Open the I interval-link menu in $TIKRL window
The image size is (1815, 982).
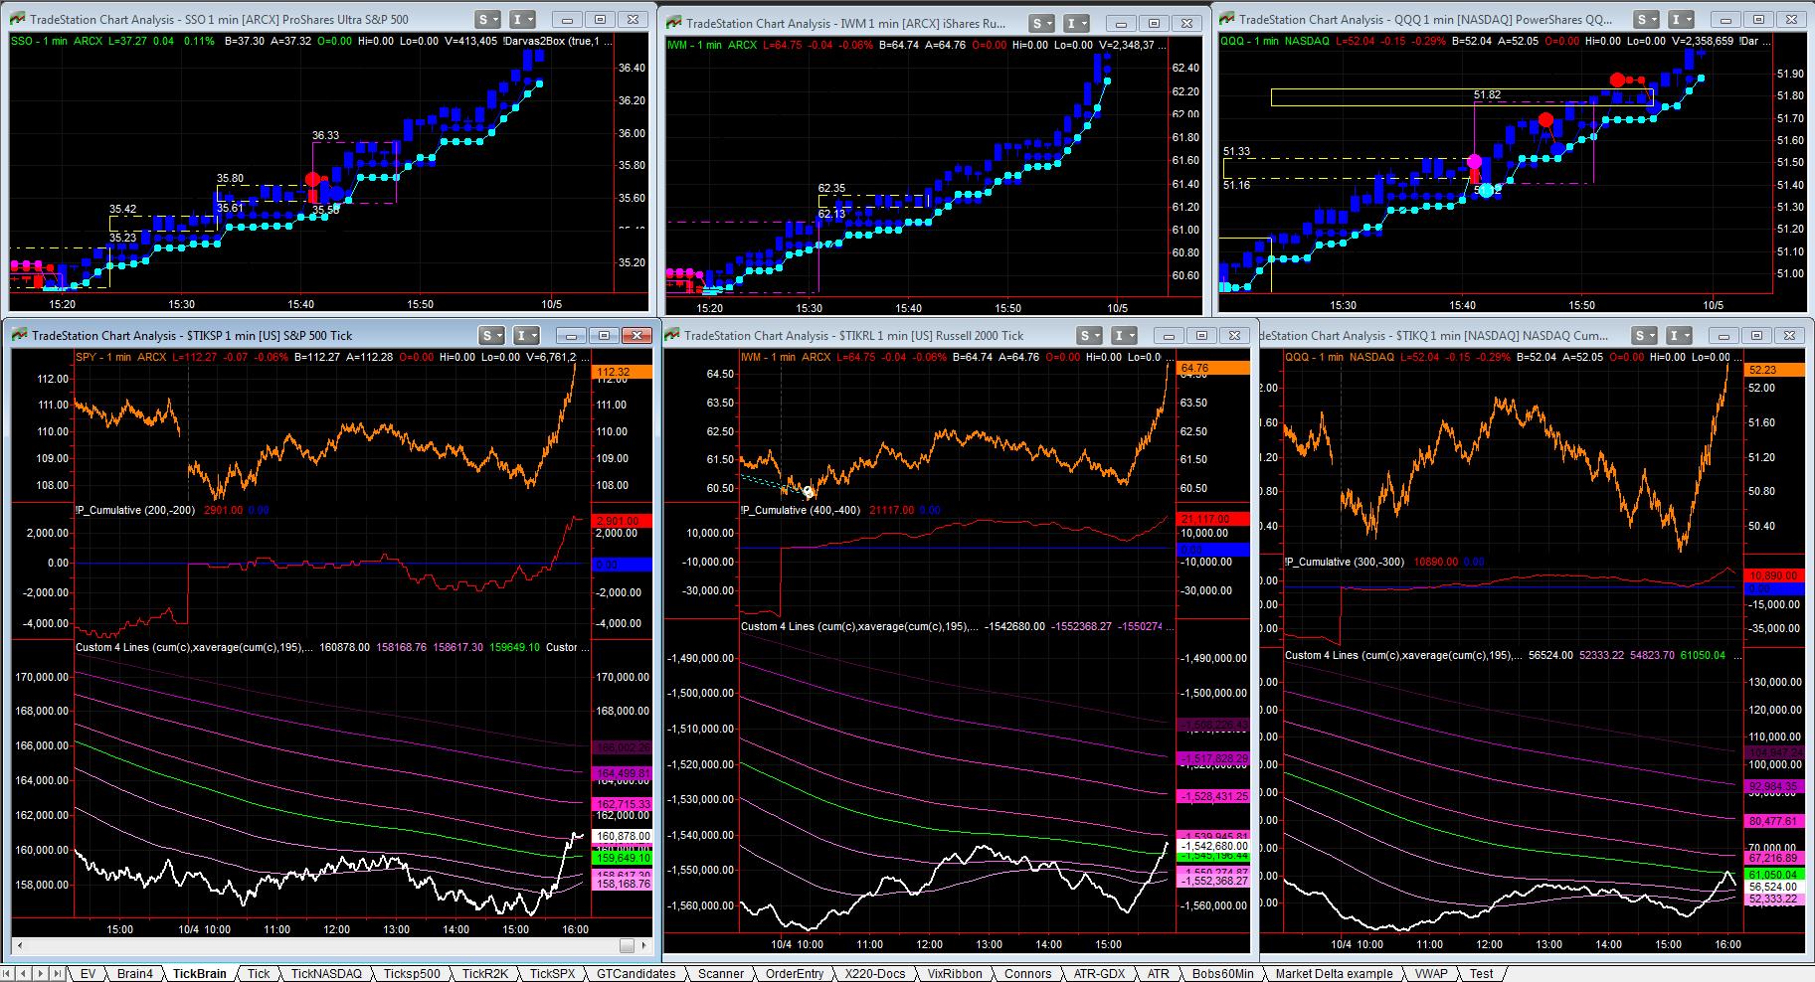click(1126, 336)
